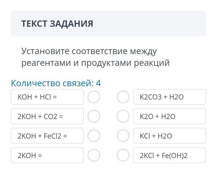Viewport: 217px width, 189px height.
Task: Pick the KCl + H2O product box
Action: tap(169, 136)
